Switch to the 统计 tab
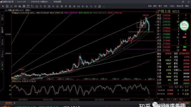 click(181, 99)
